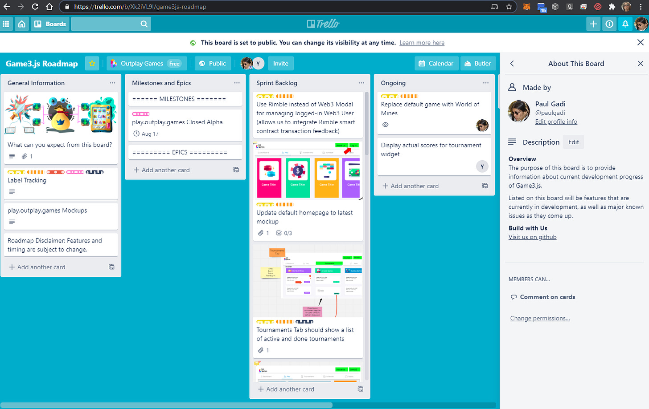Viewport: 649px width, 409px height.
Task: Open the Outplay Games team button
Action: pos(147,64)
